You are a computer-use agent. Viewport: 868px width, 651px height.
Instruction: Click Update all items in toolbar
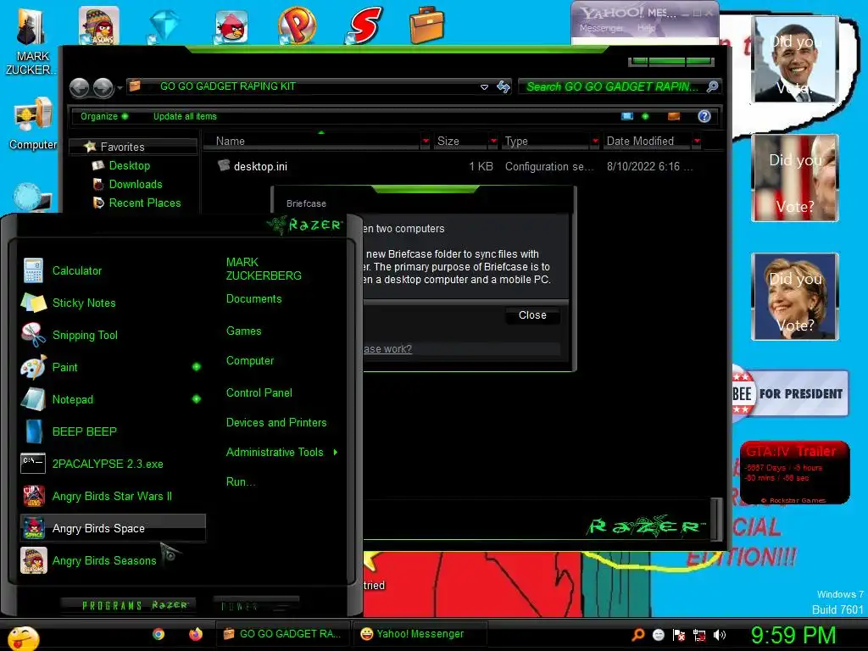[x=185, y=116]
